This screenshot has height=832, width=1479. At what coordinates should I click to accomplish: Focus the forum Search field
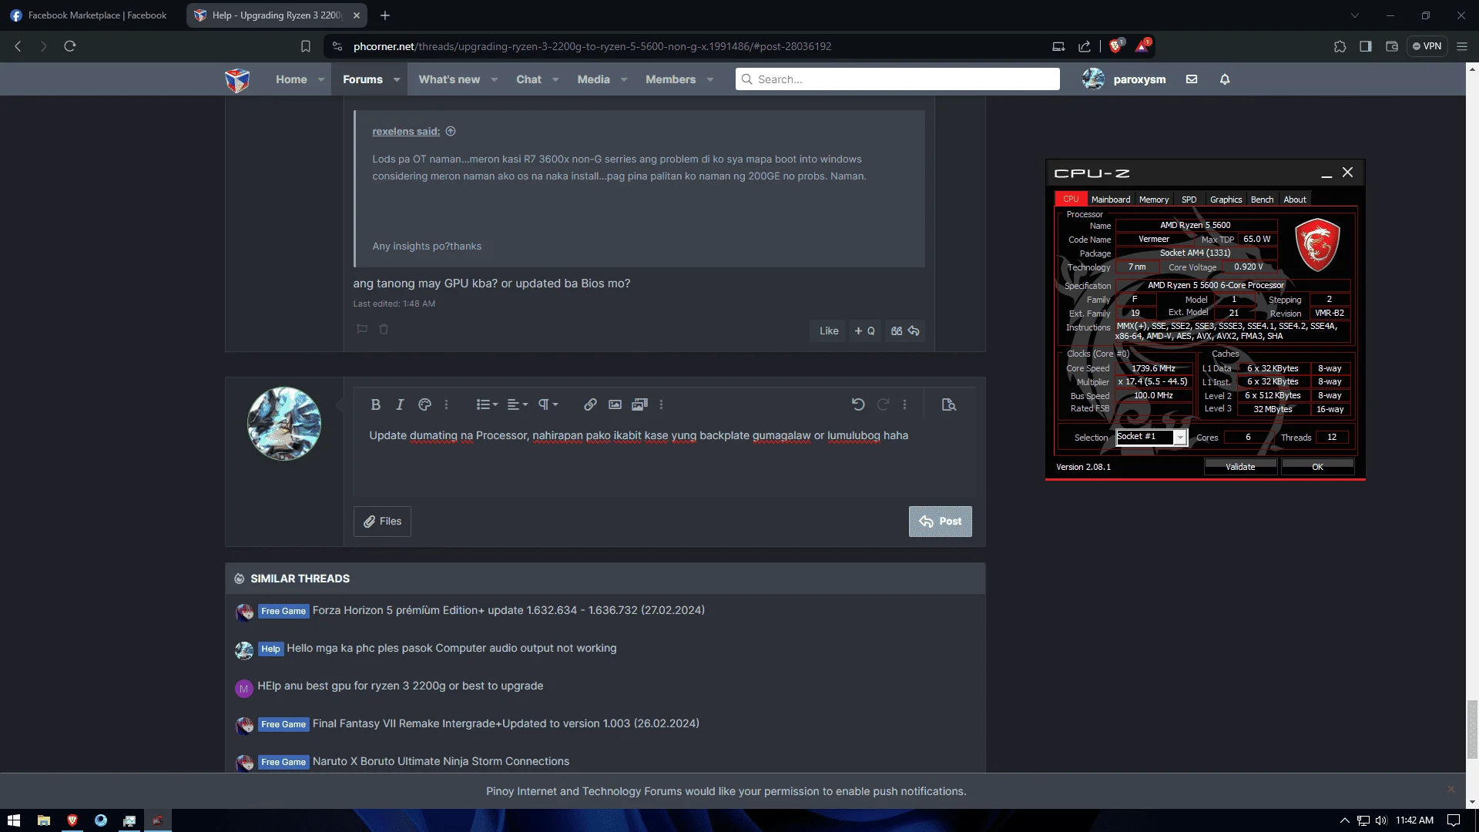[x=897, y=79]
